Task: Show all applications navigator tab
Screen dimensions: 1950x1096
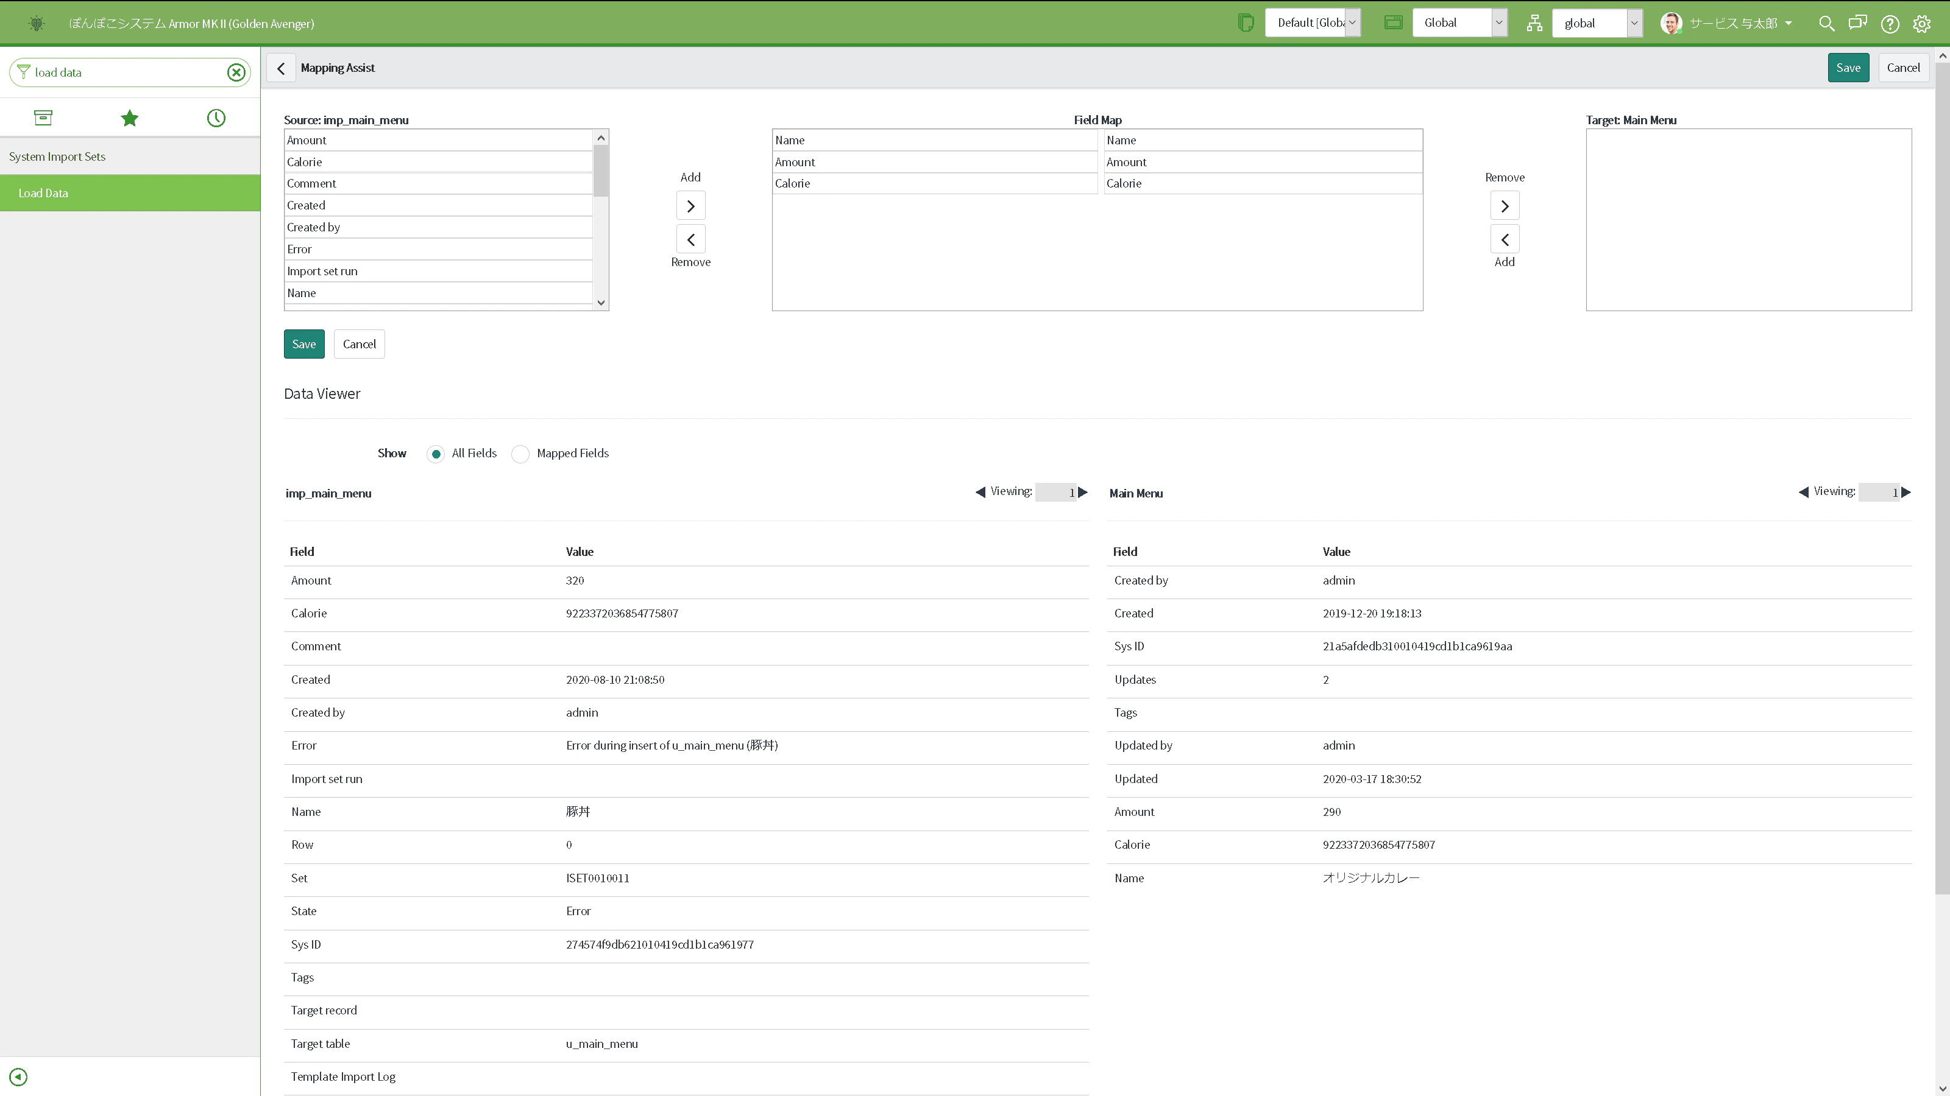Action: click(x=43, y=118)
